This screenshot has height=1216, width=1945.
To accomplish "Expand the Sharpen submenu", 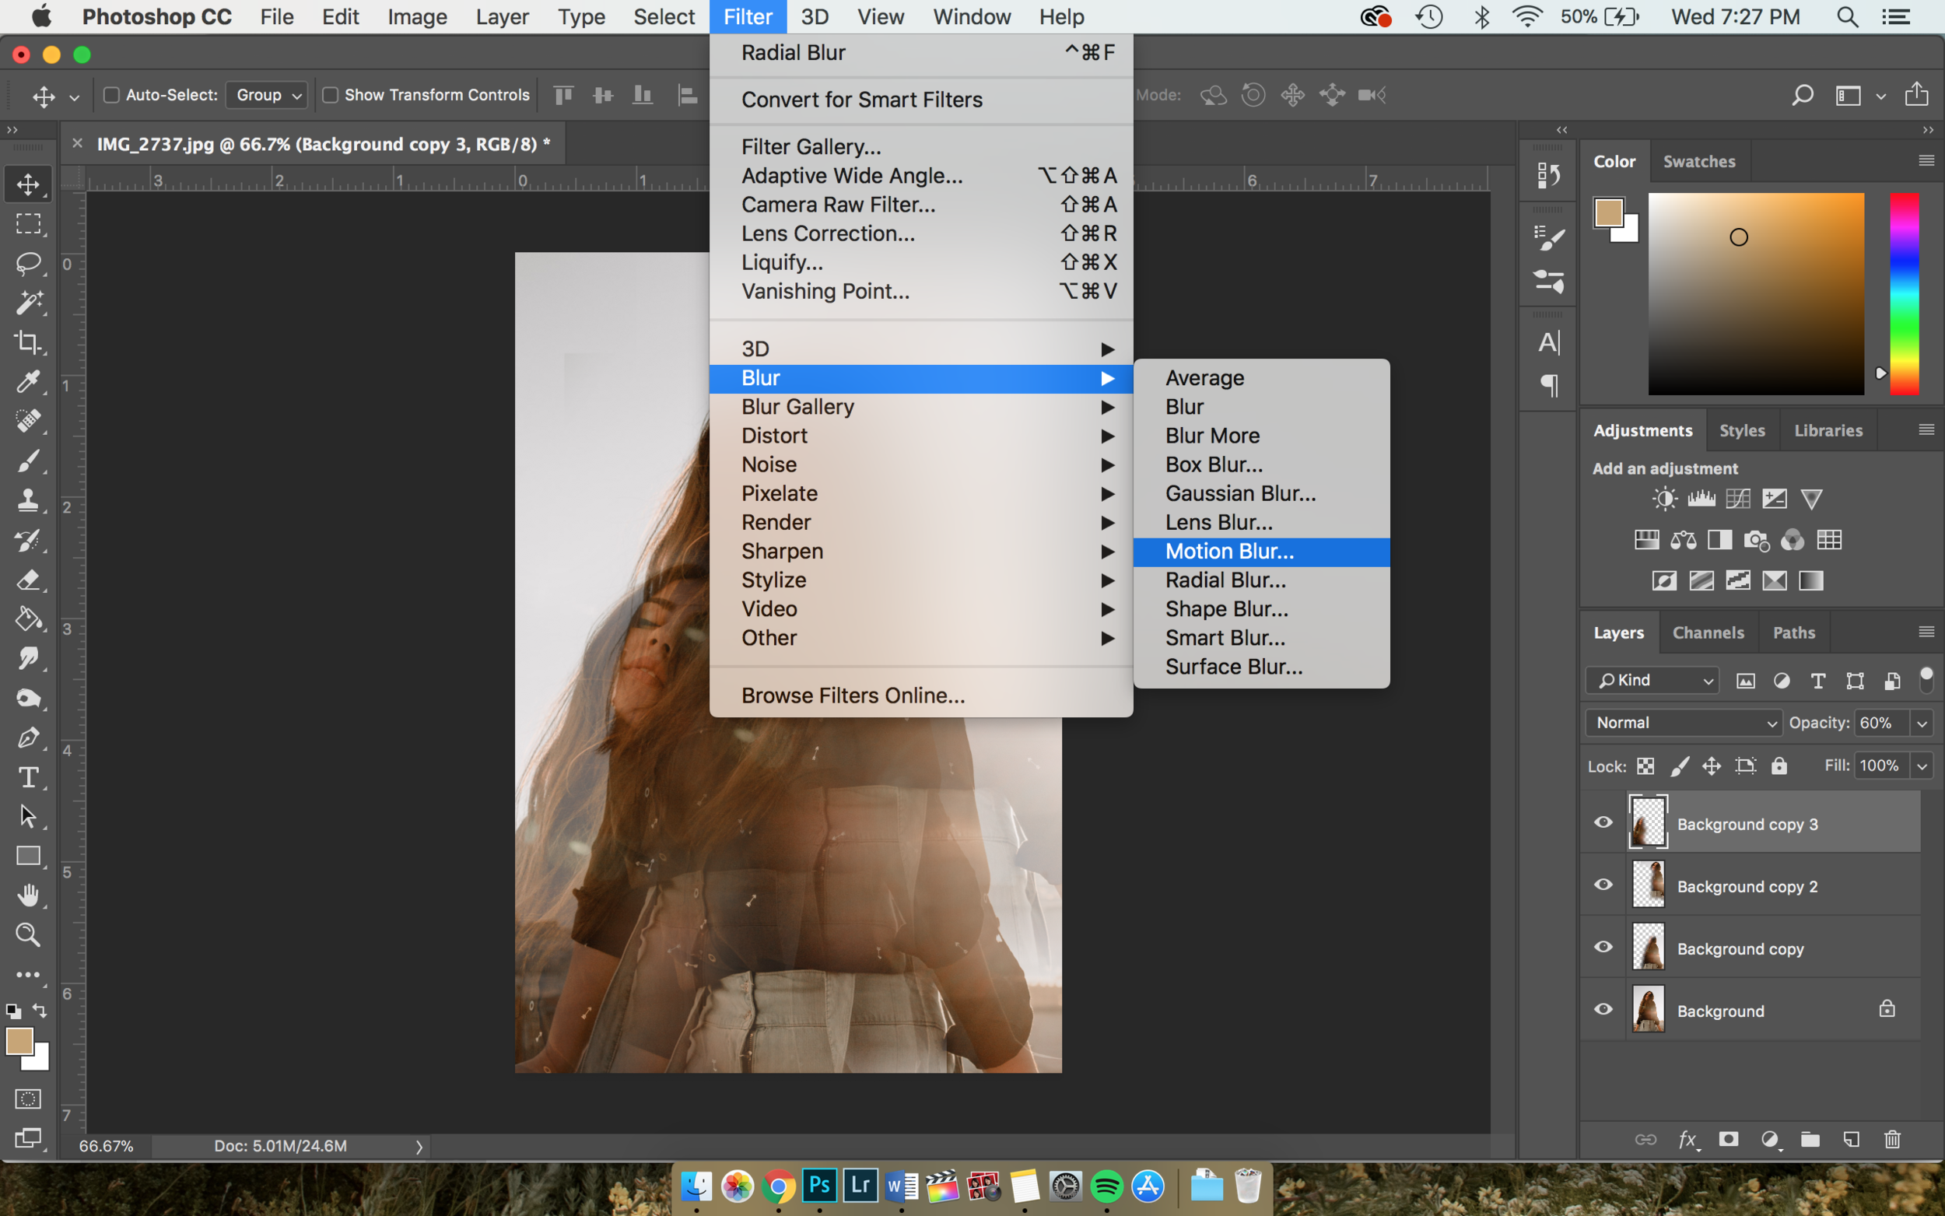I will pos(920,552).
